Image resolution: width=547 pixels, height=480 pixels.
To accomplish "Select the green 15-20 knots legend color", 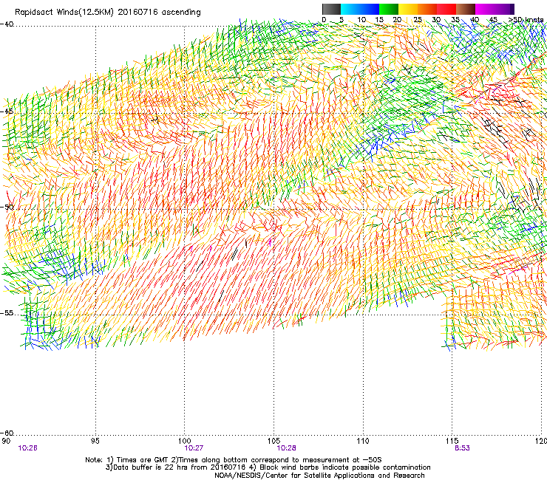I will tap(389, 9).
